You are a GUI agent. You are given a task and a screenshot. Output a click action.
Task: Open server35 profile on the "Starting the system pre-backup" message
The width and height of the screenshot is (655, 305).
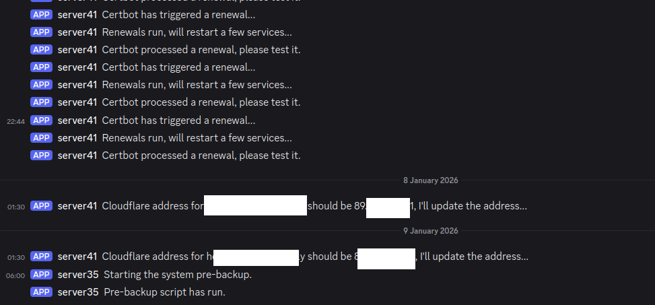click(78, 275)
